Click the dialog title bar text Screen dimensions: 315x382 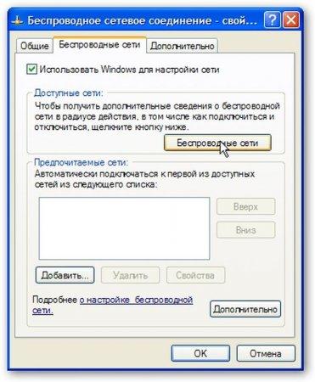[x=143, y=21]
